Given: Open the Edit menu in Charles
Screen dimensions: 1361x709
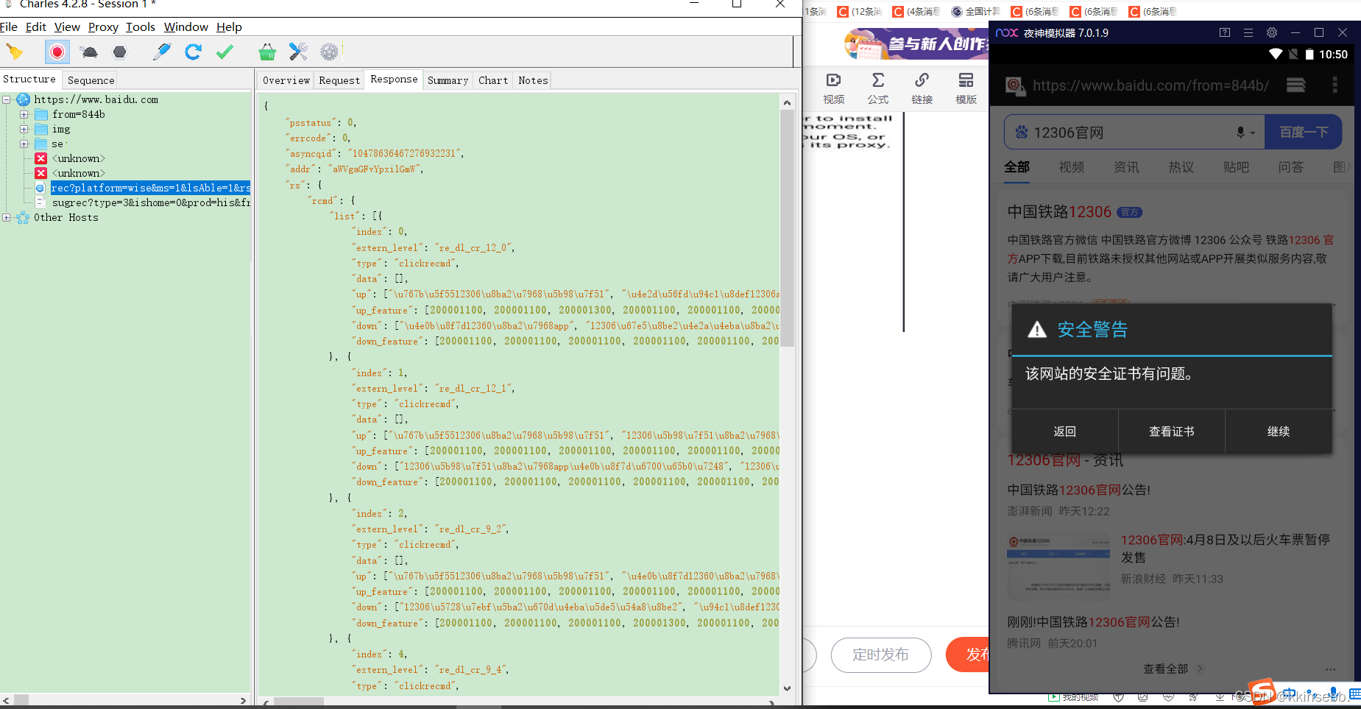Looking at the screenshot, I should point(36,27).
